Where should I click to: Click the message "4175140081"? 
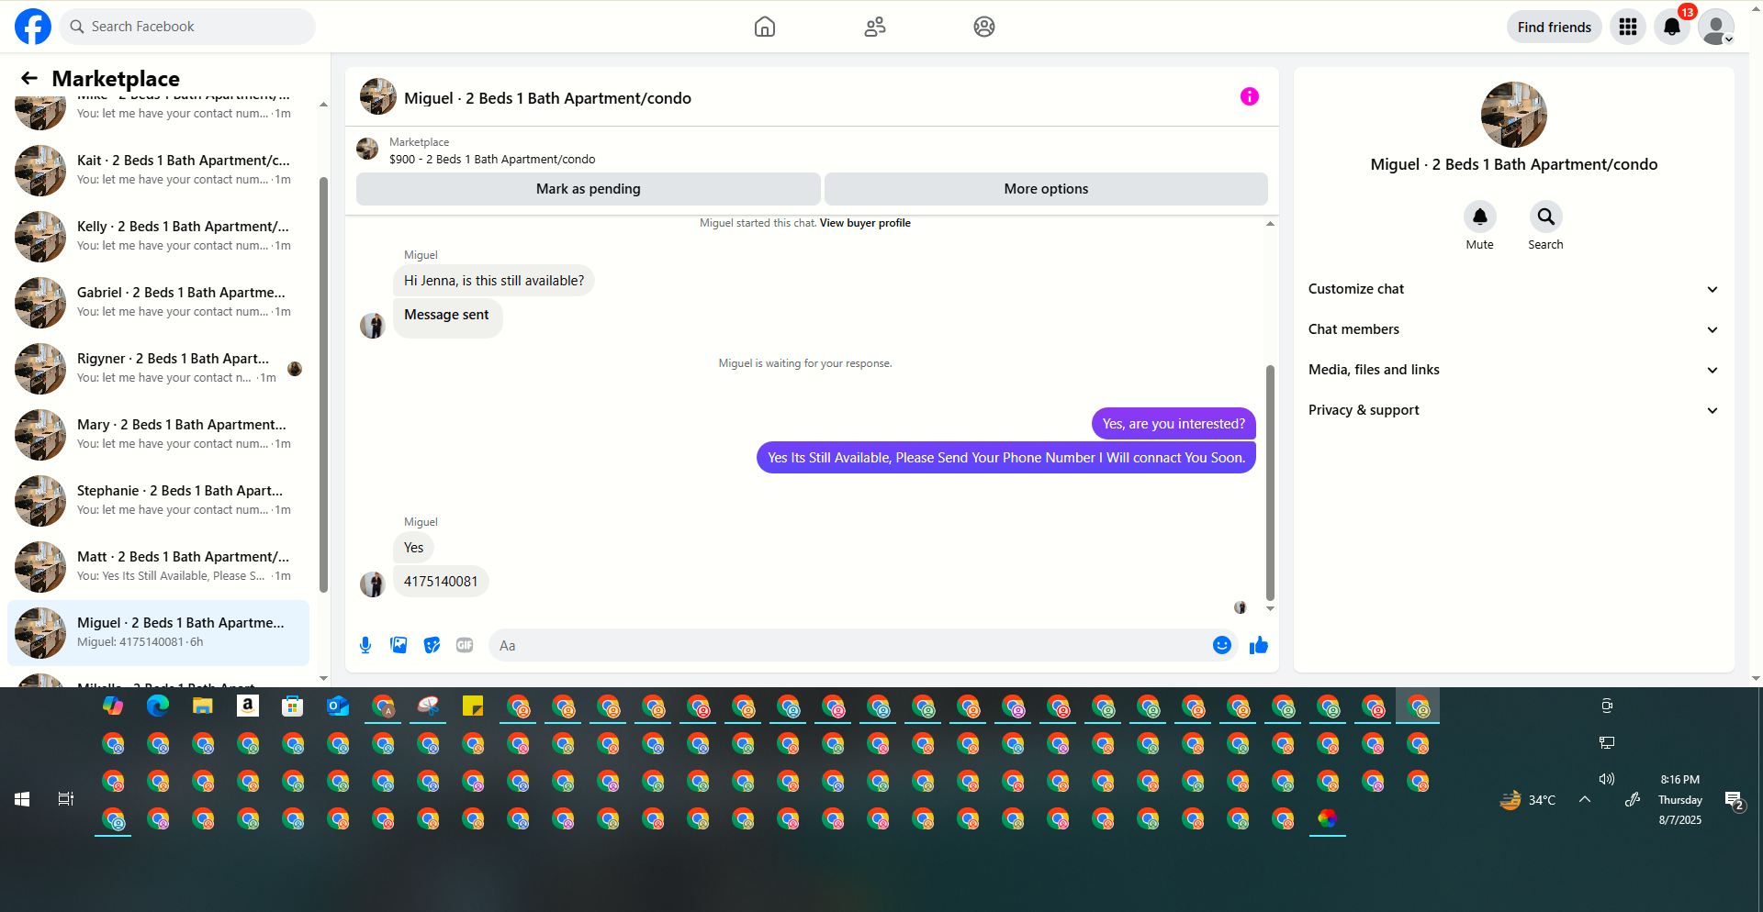pos(441,582)
